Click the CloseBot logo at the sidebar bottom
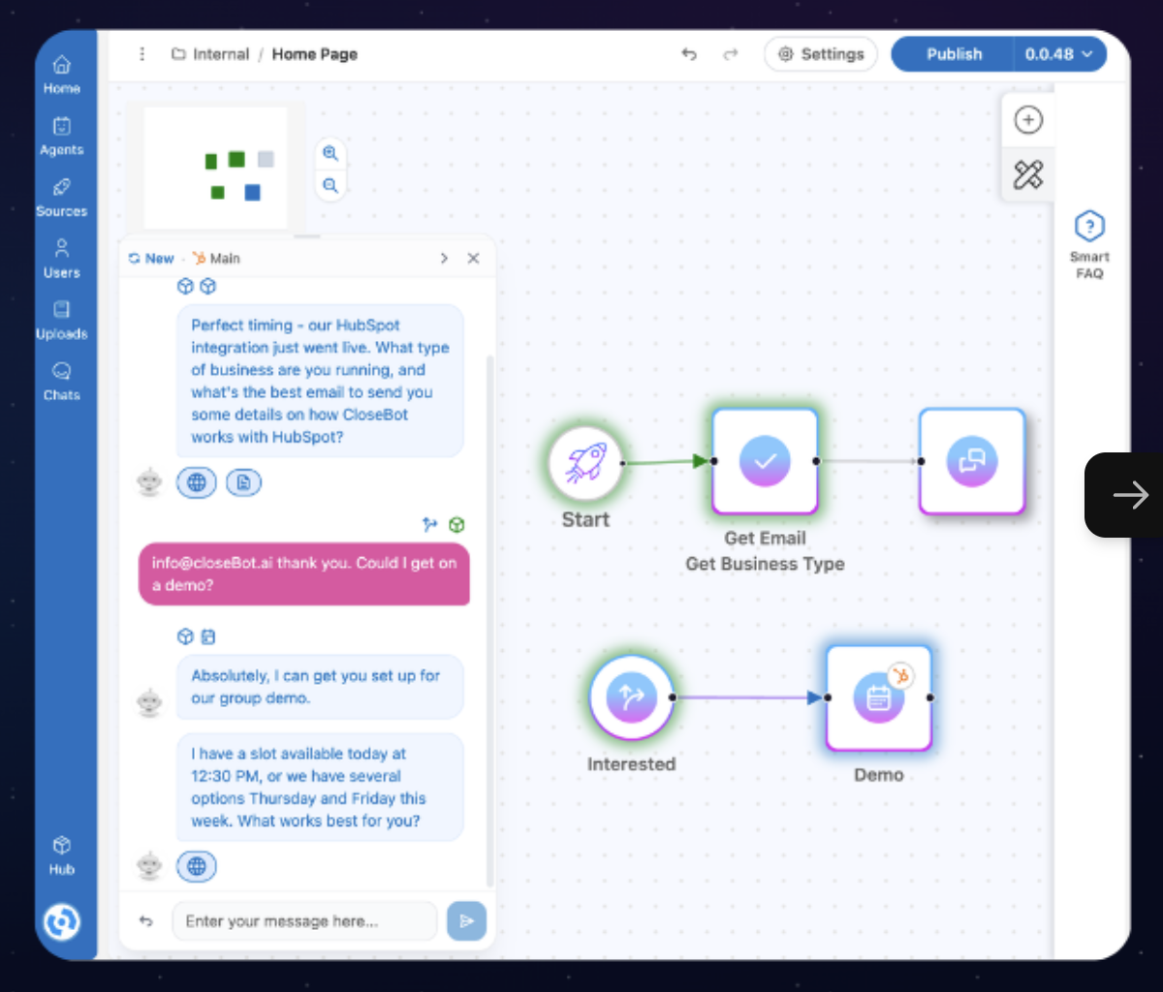Image resolution: width=1163 pixels, height=992 pixels. 61,921
